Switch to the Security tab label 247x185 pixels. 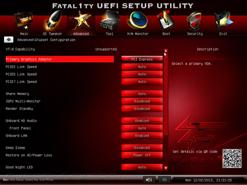click(x=195, y=34)
